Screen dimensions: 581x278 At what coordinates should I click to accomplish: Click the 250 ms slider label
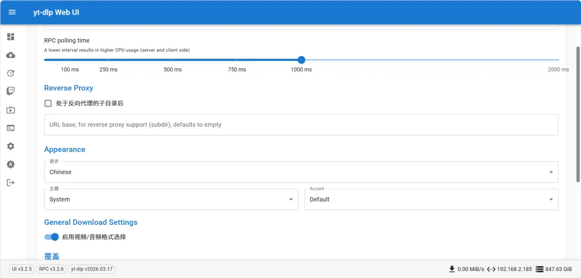[108, 69]
